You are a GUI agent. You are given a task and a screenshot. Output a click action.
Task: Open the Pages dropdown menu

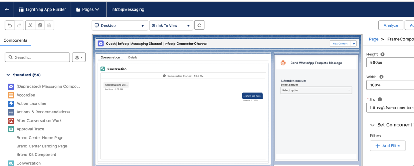pos(88,10)
